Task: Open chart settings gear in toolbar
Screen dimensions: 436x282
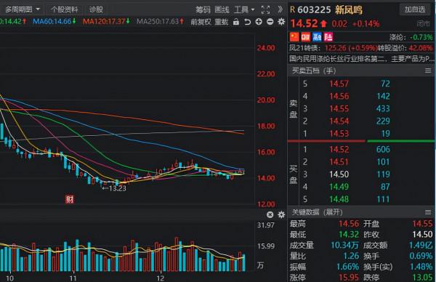Action: (x=281, y=22)
